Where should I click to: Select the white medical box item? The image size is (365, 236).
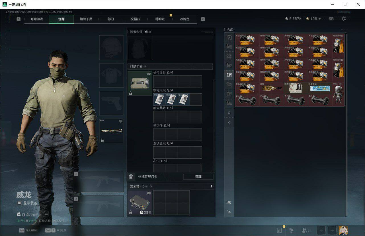click(296, 88)
